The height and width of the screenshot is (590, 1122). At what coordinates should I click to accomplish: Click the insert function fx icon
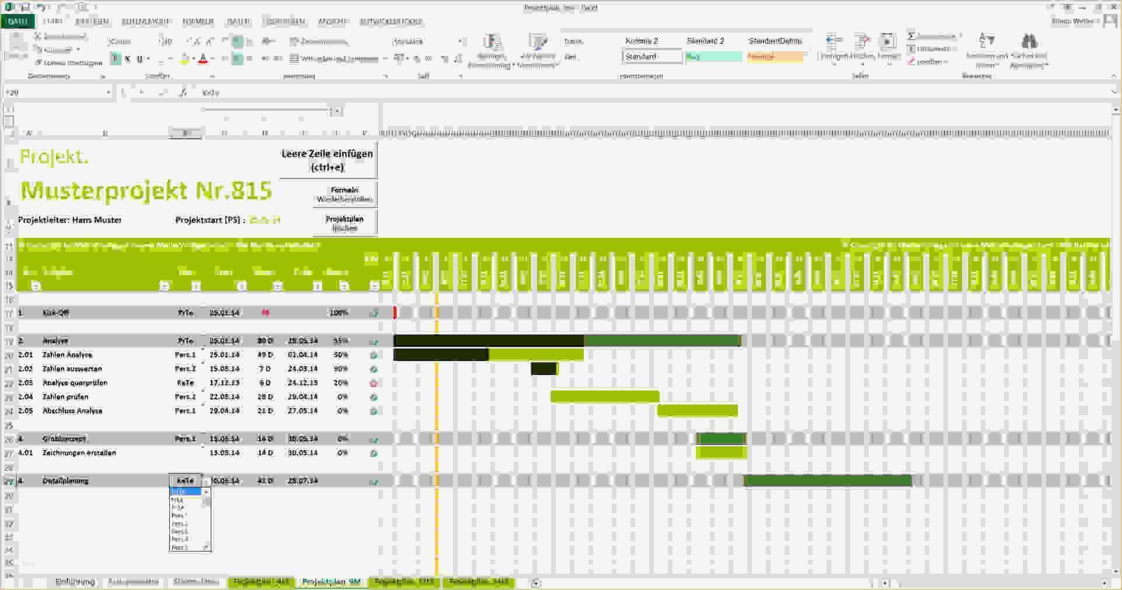[x=183, y=92]
